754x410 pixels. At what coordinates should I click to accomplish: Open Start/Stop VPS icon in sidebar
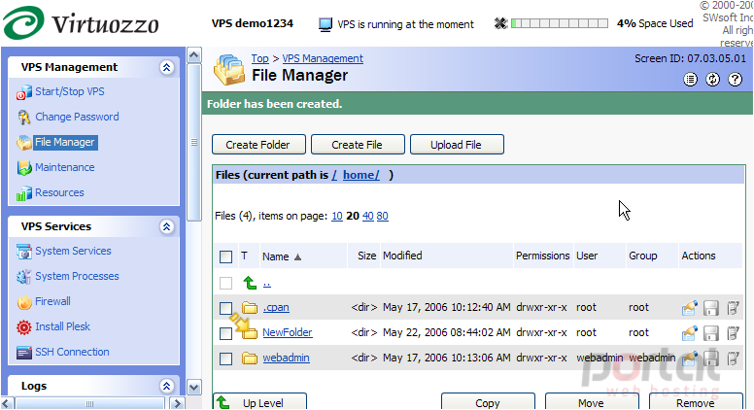click(24, 92)
